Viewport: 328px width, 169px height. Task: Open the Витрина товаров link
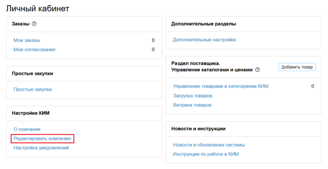point(192,105)
